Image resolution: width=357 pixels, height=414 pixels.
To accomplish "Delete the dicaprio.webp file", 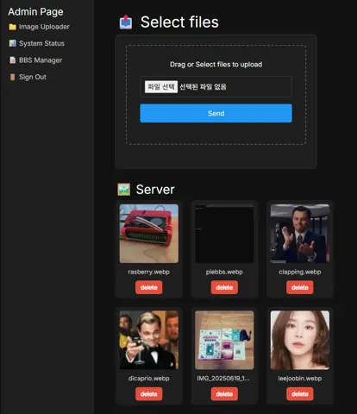I will [x=148, y=394].
